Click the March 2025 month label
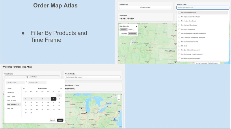Image resolution: width=231 pixels, height=129 pixels. 42,89
